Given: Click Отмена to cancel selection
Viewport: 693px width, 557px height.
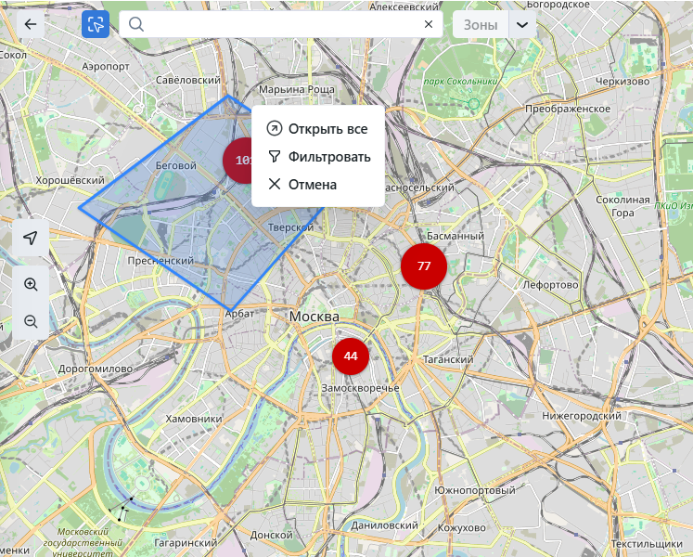Looking at the screenshot, I should click(312, 185).
